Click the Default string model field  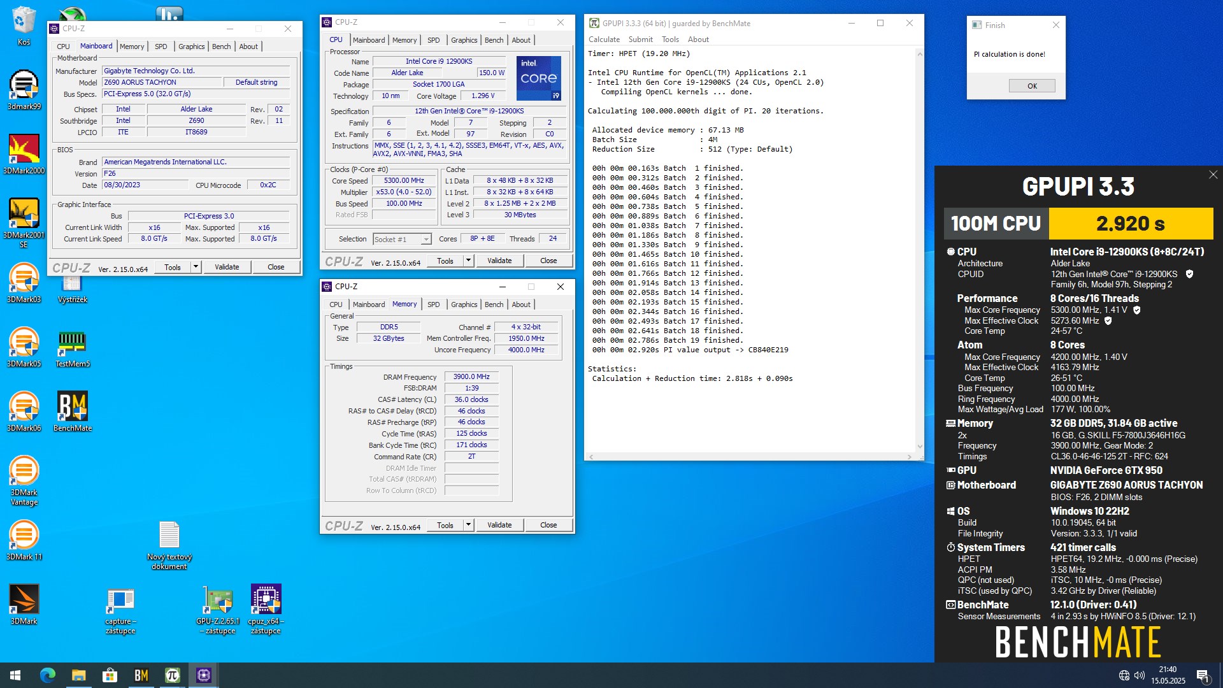coord(257,82)
